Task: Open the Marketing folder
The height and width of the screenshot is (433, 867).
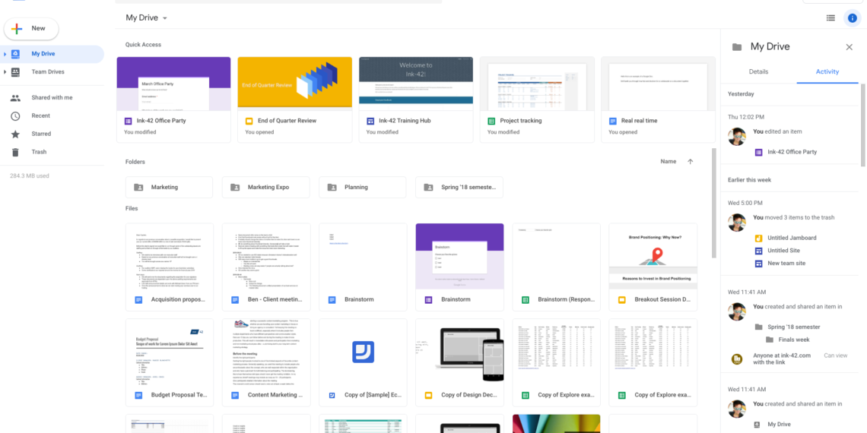Action: pos(169,187)
